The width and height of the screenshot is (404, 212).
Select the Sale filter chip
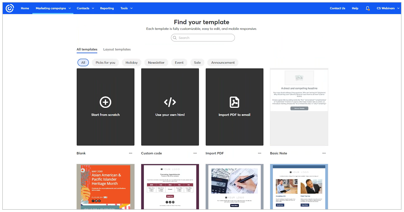coord(197,62)
